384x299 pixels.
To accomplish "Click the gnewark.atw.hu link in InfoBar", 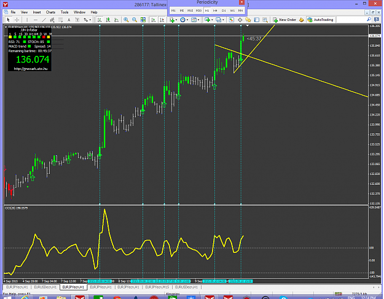I will [31, 69].
